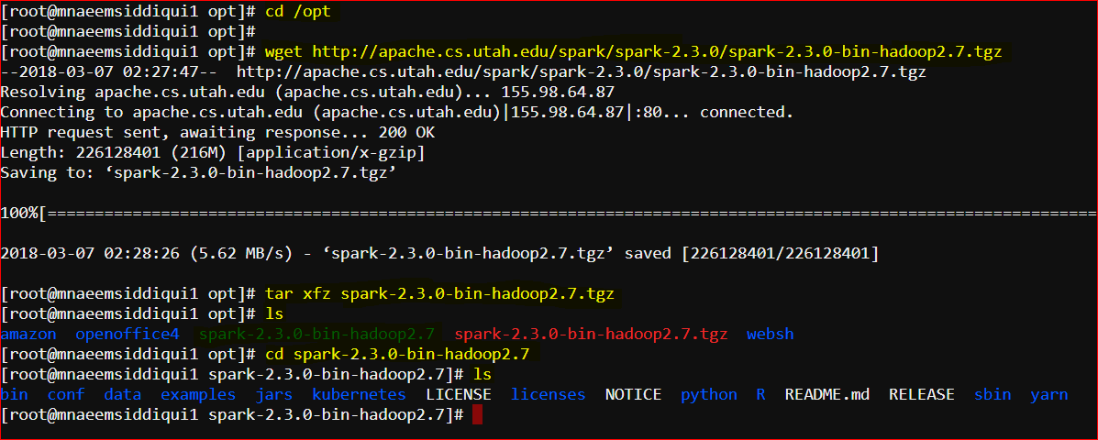
Task: Click the red terminal cursor block
Action: [x=478, y=414]
